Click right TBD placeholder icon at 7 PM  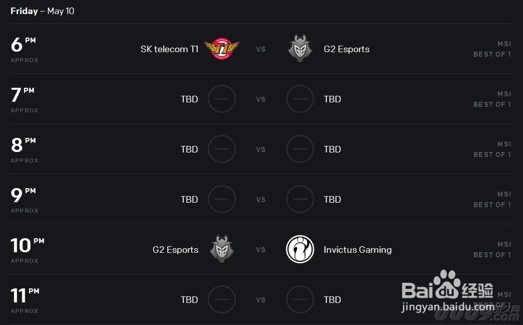300,99
